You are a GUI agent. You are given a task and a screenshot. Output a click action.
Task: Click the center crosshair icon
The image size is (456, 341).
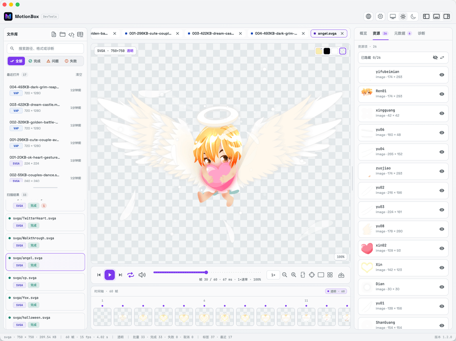pyautogui.click(x=312, y=275)
